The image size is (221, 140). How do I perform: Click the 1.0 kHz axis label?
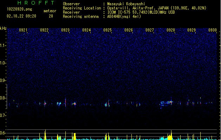[x=3, y=63]
